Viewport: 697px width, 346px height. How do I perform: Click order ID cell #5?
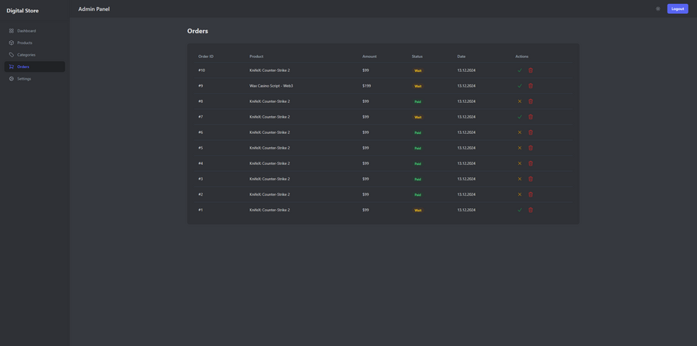click(201, 148)
